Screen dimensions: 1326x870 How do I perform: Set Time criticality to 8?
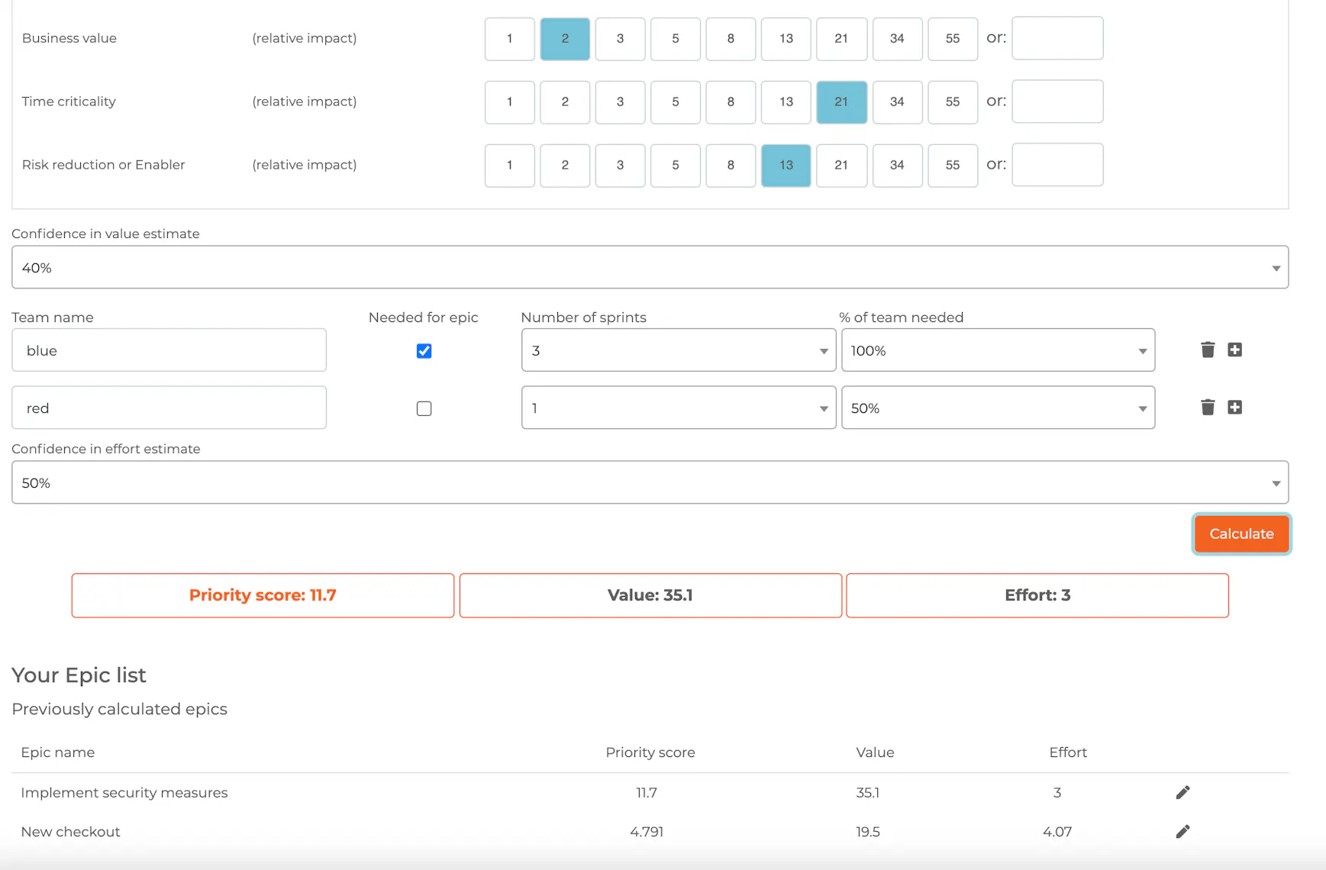(x=731, y=101)
